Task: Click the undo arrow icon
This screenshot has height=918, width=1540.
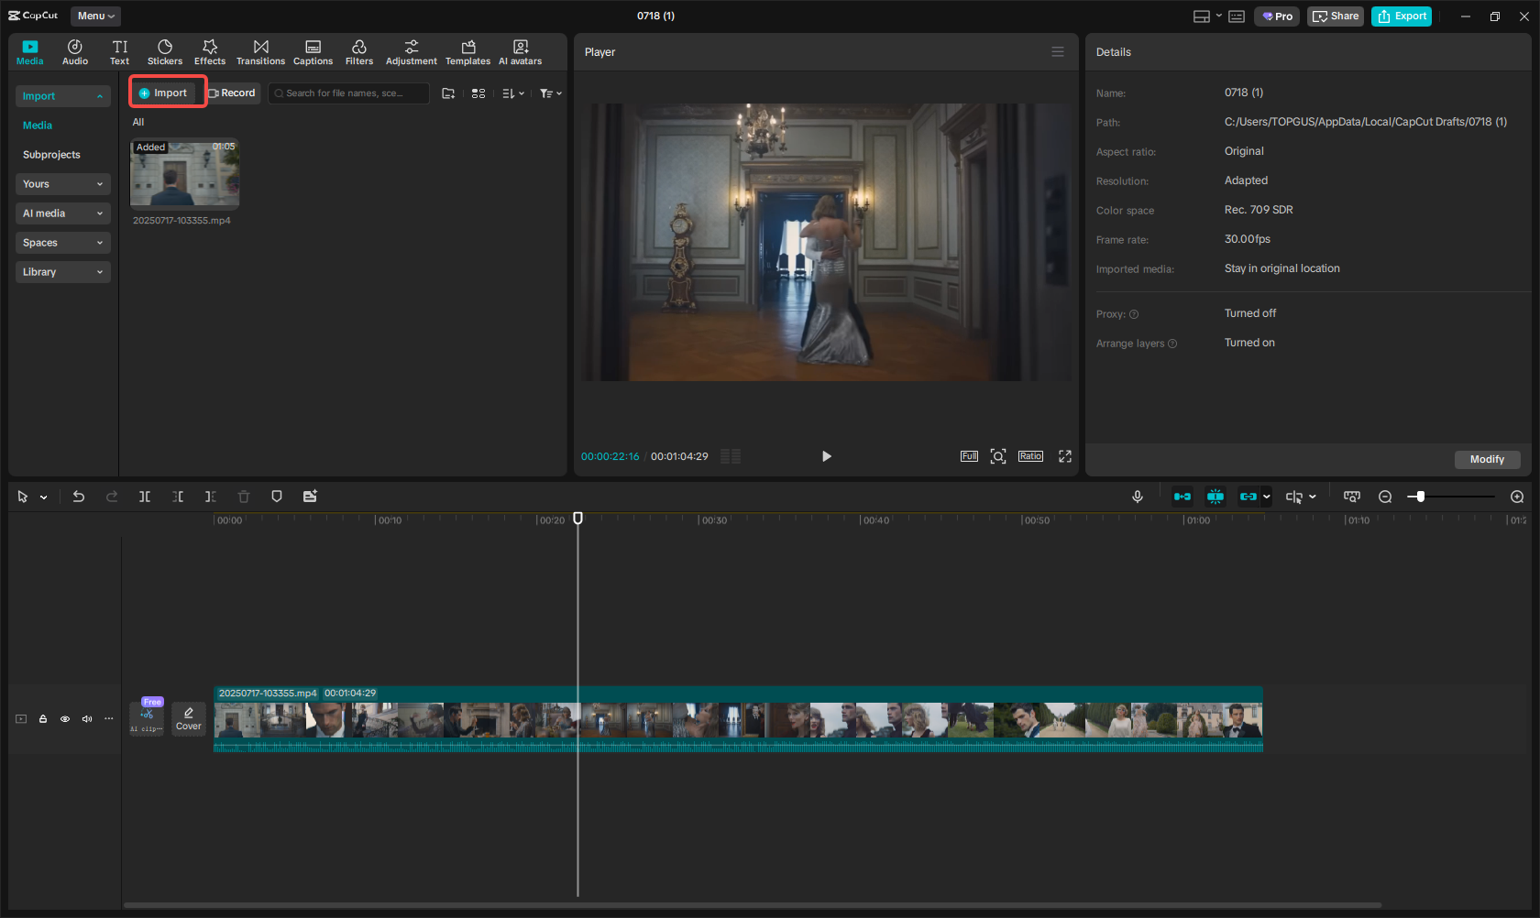Action: 79,497
